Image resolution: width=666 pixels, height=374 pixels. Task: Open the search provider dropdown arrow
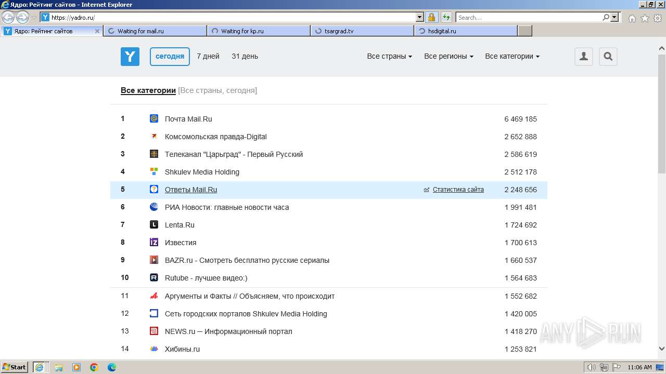[x=615, y=17]
